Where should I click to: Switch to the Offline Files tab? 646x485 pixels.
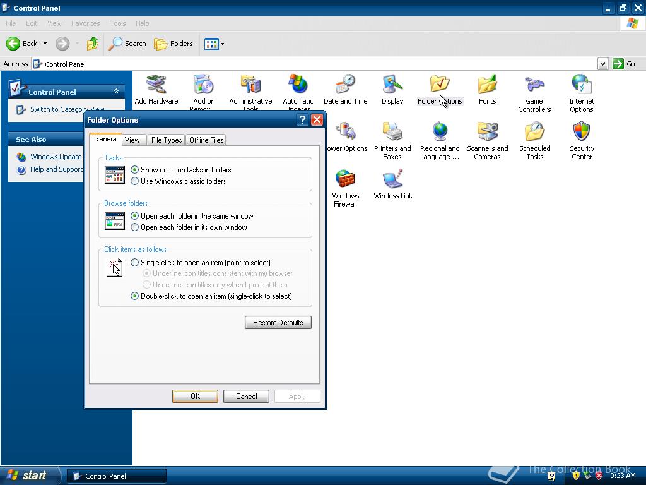[x=206, y=140]
